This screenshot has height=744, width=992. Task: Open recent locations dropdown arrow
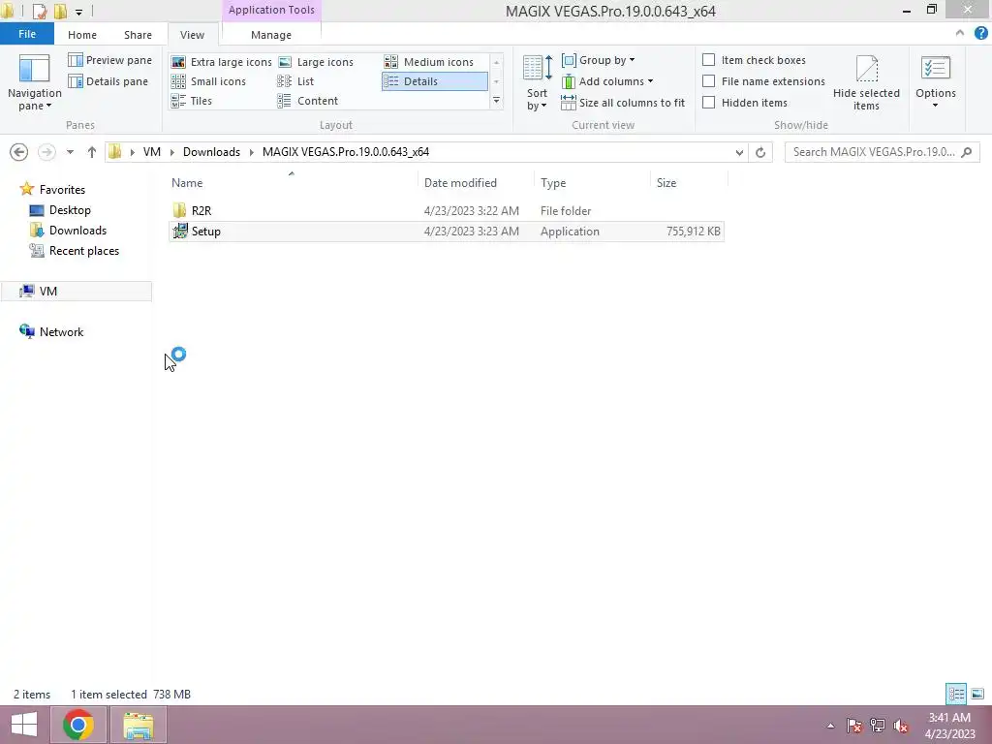[x=70, y=152]
